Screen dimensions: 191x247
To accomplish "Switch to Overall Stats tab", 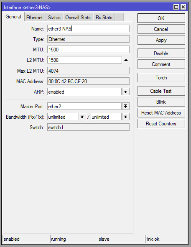I will coord(78,17).
